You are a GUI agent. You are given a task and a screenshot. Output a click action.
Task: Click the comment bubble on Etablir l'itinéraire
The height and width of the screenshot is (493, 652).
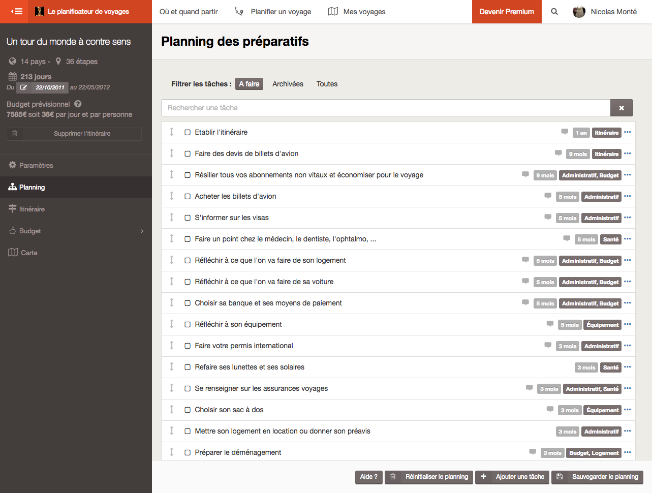click(565, 132)
